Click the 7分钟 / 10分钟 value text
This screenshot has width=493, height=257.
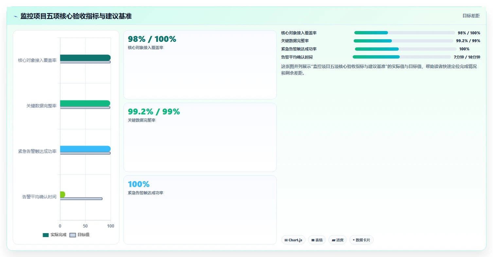(x=467, y=57)
